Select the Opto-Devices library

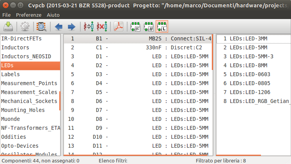click(x=30, y=146)
